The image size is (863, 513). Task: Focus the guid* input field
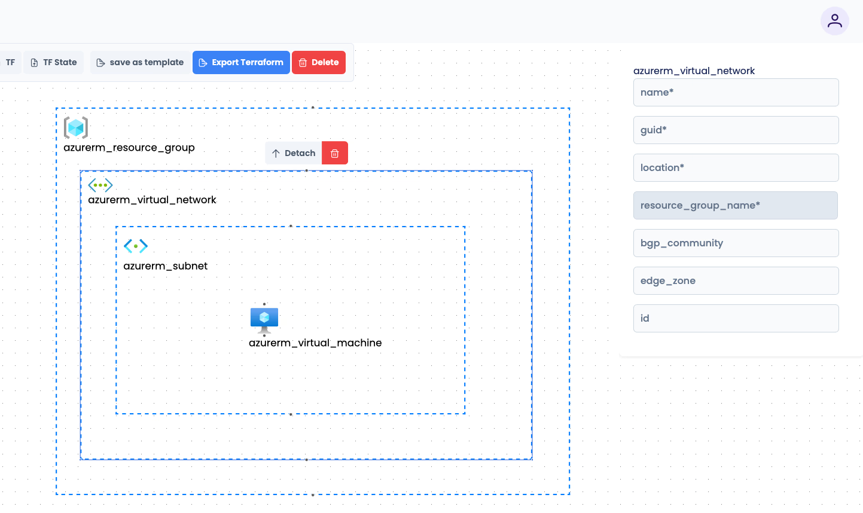736,130
